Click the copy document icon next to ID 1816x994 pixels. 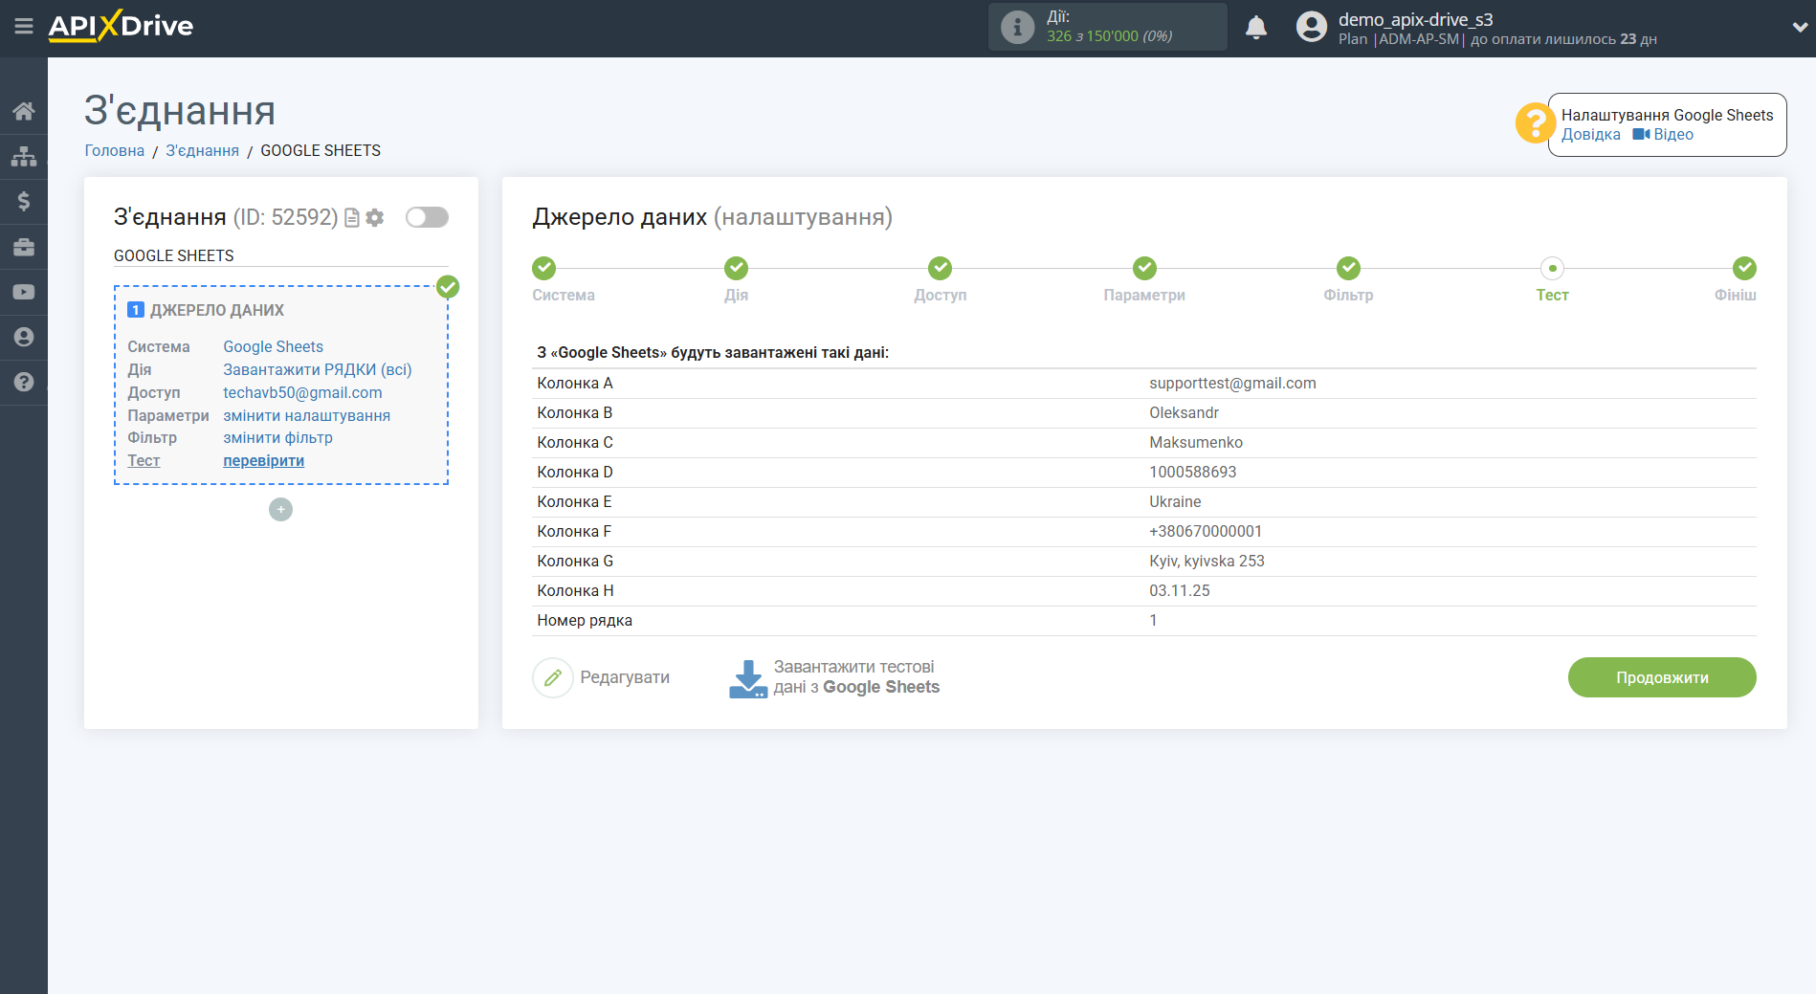352,218
